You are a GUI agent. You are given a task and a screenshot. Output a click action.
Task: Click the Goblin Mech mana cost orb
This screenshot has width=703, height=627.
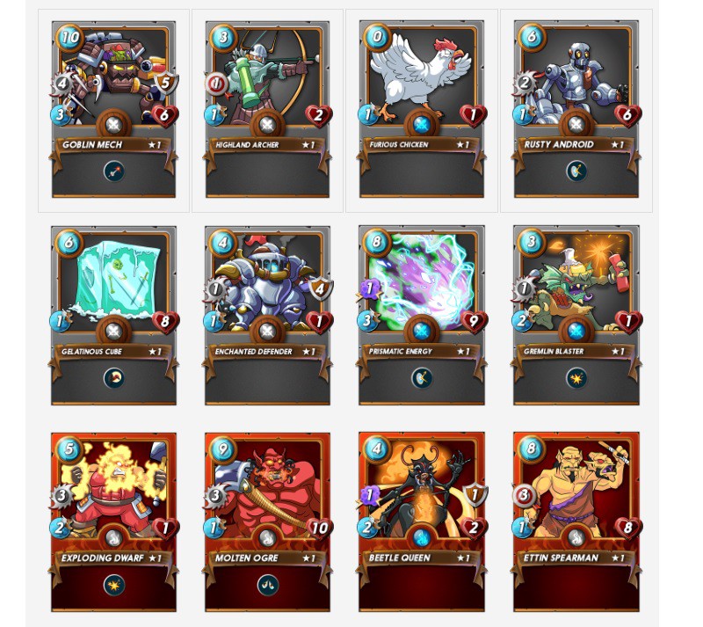click(70, 37)
